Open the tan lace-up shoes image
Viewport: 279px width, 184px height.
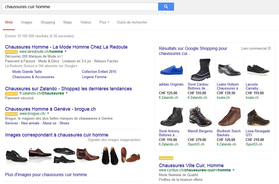click(x=130, y=155)
